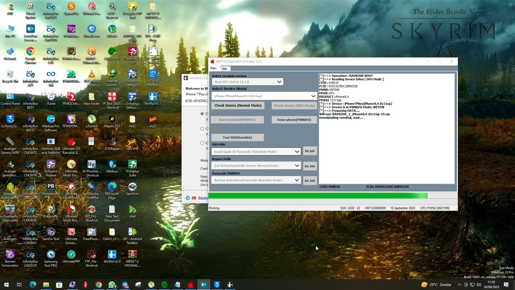Select the VLC media player desktop icon
This screenshot has width=515, height=290.
point(91,78)
